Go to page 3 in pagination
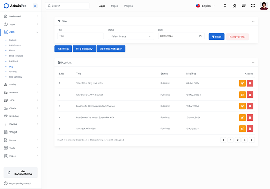The image size is (270, 189). [x=244, y=140]
